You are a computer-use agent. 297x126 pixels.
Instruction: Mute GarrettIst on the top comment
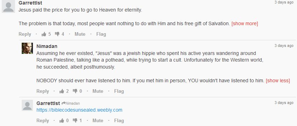coord(80,34)
